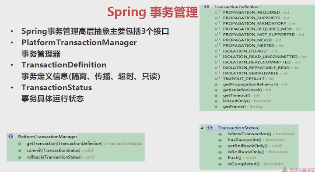This screenshot has width=315, height=172.
Task: Click the commit(TransactionStatus) method icon
Action: tap(20, 151)
